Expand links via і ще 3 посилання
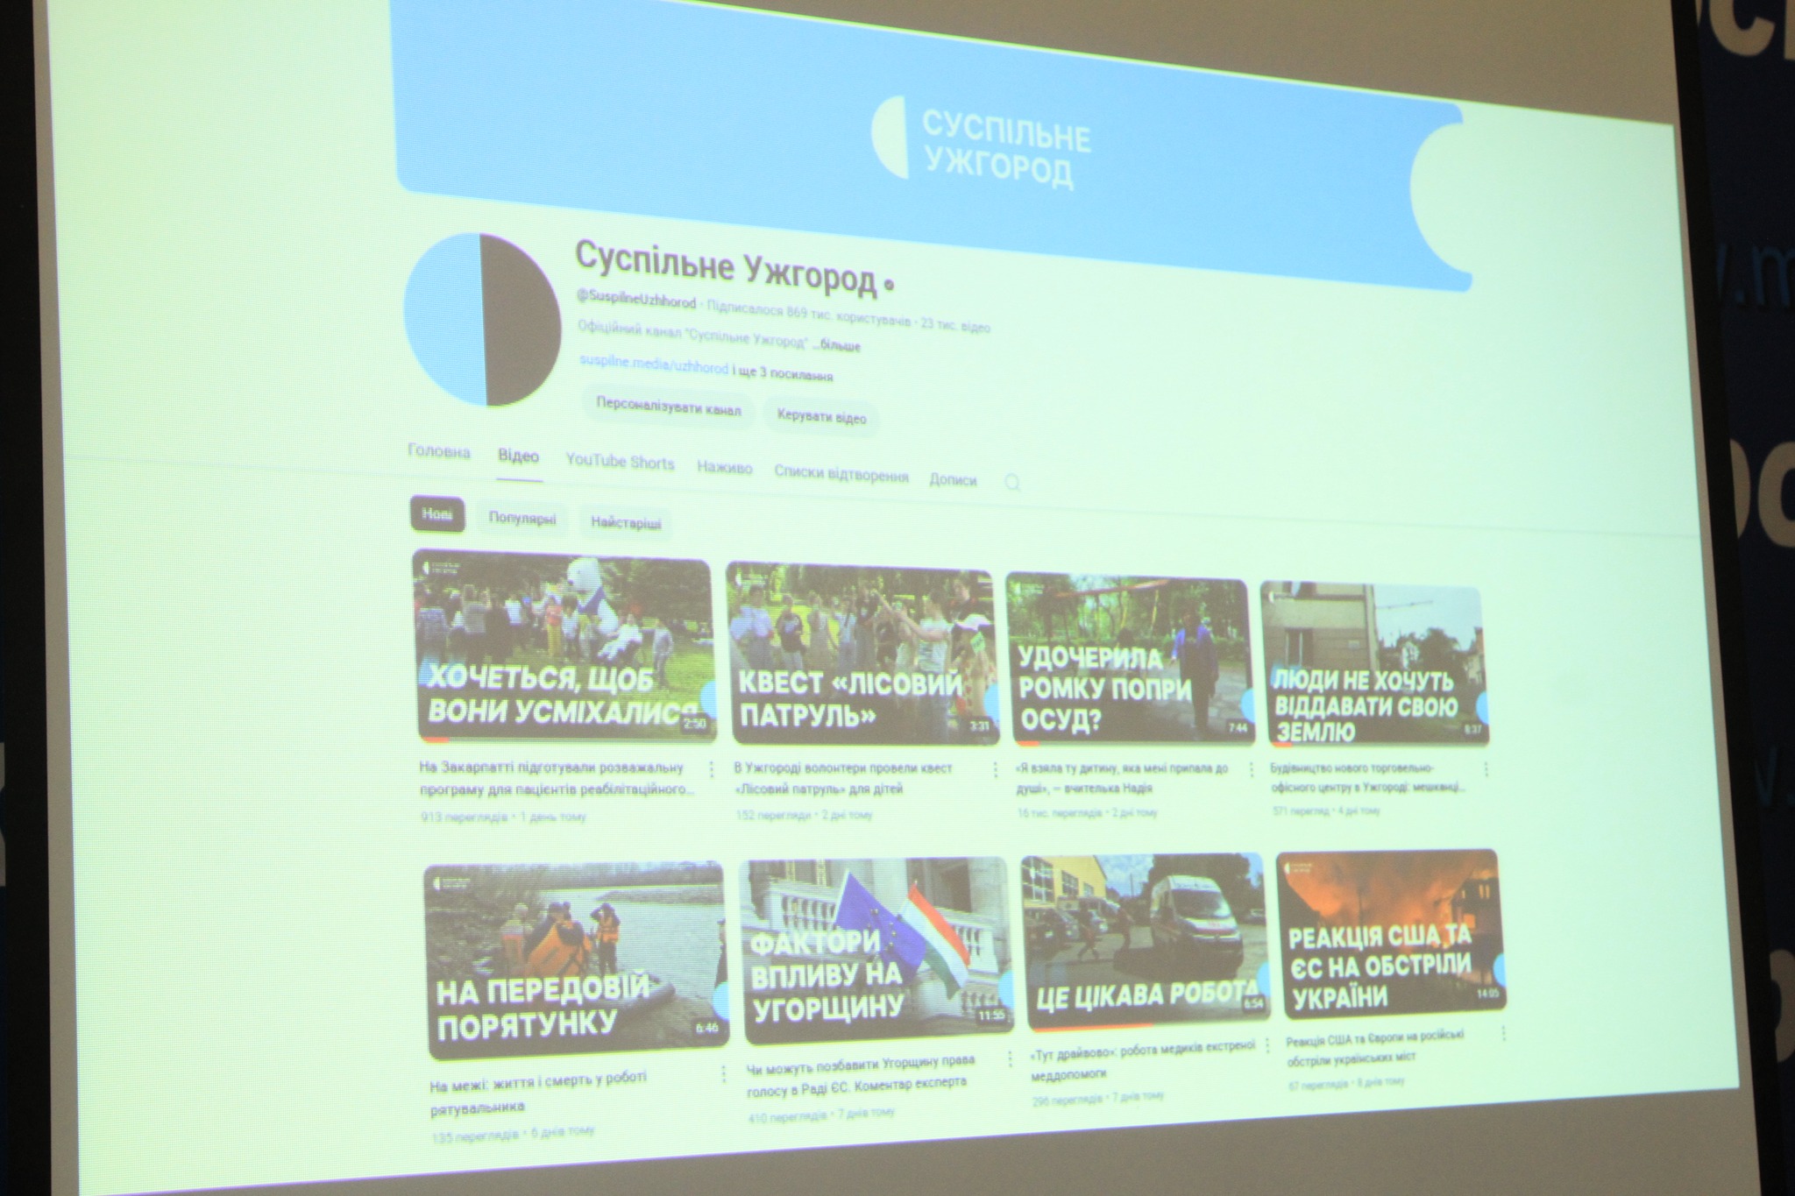The image size is (1795, 1196). pos(782,374)
